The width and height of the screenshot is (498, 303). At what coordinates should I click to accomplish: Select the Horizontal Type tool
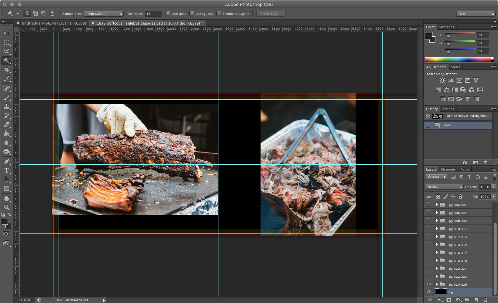point(7,171)
